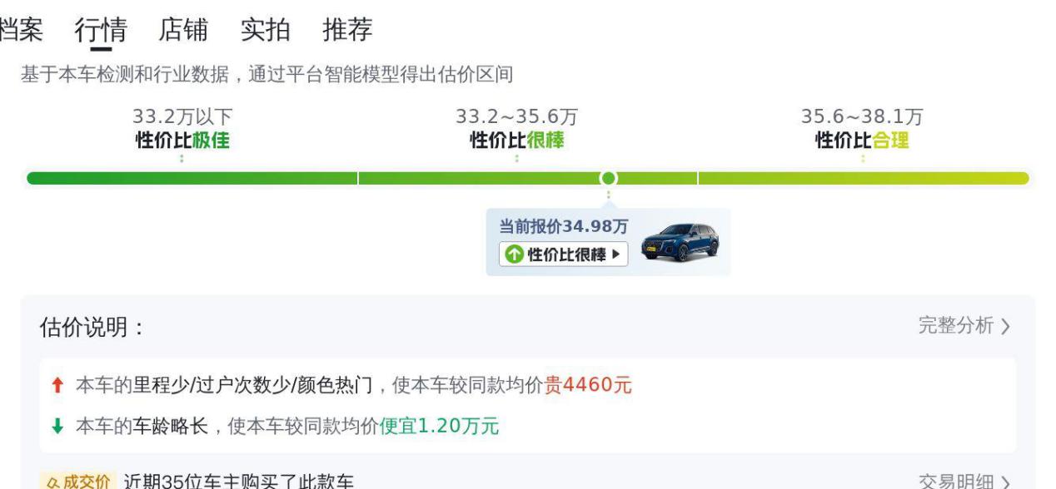1056x489 pixels.
Task: Switch to the 行情 tab
Action: tap(101, 30)
